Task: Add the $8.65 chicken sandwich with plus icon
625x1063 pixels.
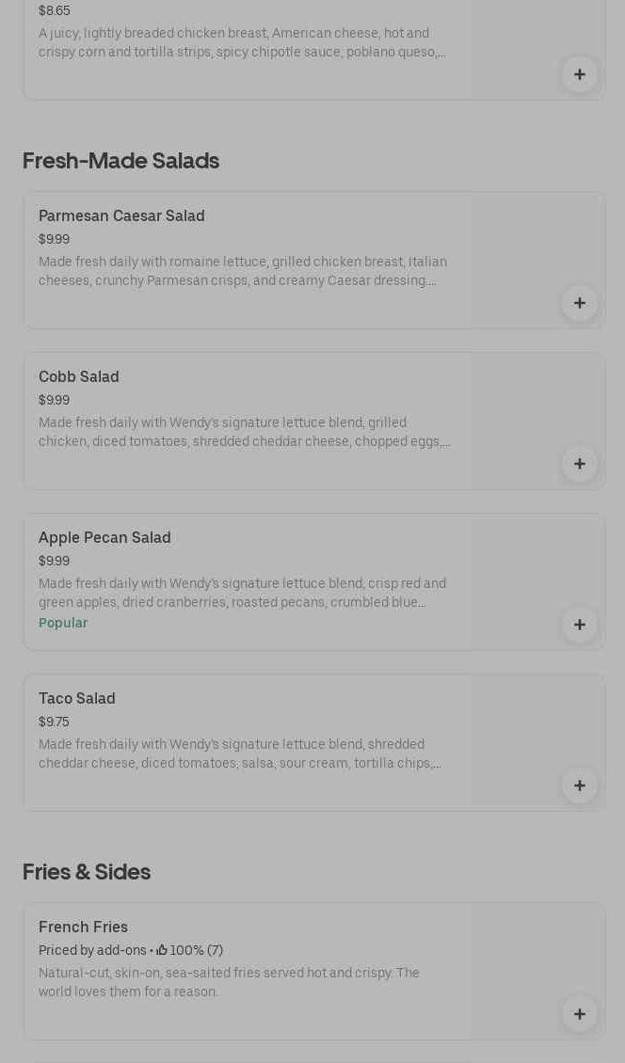Action: [x=580, y=74]
